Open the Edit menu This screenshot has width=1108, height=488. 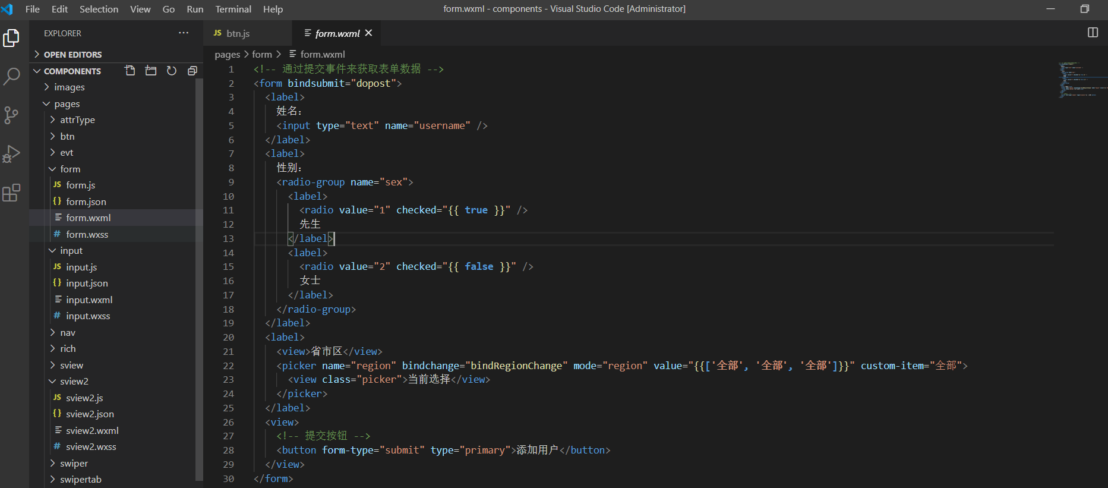[x=59, y=9]
